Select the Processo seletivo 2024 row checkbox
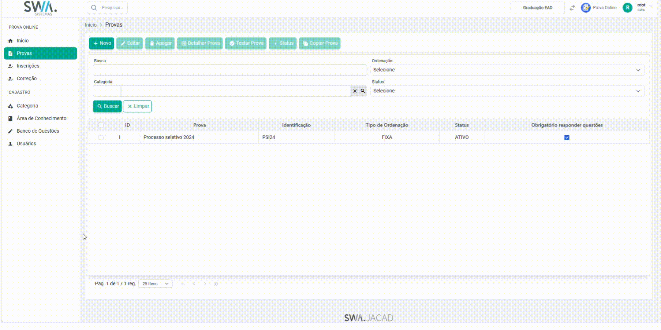Viewport: 661px width, 330px height. pos(101,137)
